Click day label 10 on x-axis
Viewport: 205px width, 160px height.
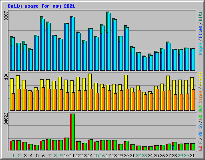point(66,156)
